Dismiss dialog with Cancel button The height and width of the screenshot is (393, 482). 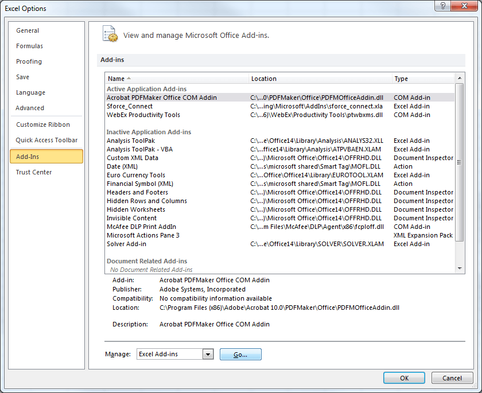(452, 378)
